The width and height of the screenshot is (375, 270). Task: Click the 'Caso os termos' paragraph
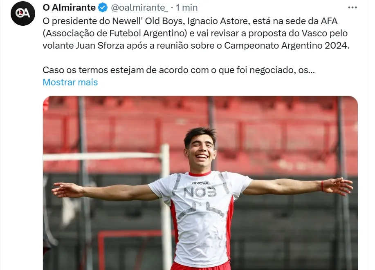click(179, 70)
